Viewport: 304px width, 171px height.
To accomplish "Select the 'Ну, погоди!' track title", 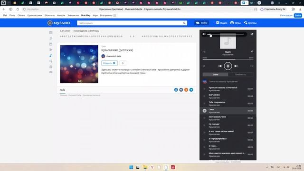I will point(214,124).
